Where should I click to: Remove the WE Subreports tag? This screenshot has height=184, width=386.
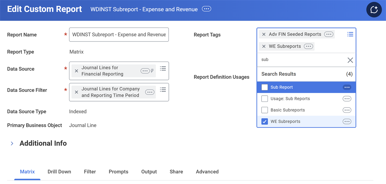pyautogui.click(x=264, y=46)
